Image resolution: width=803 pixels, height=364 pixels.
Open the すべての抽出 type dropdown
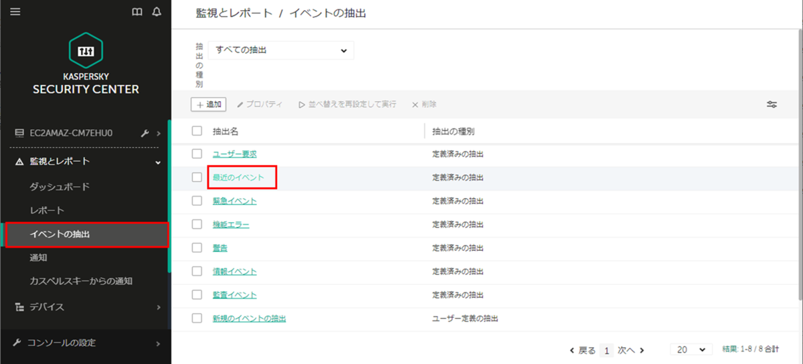click(x=281, y=50)
